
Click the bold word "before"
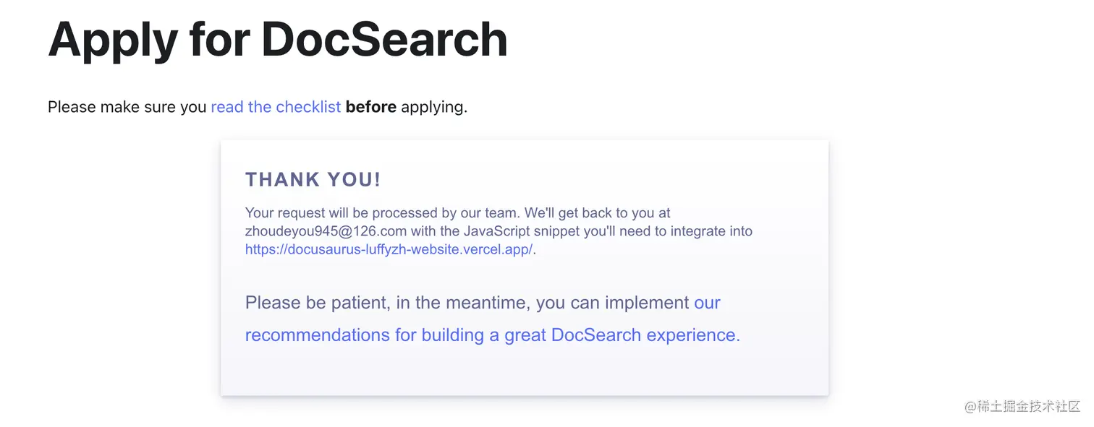pyautogui.click(x=370, y=107)
